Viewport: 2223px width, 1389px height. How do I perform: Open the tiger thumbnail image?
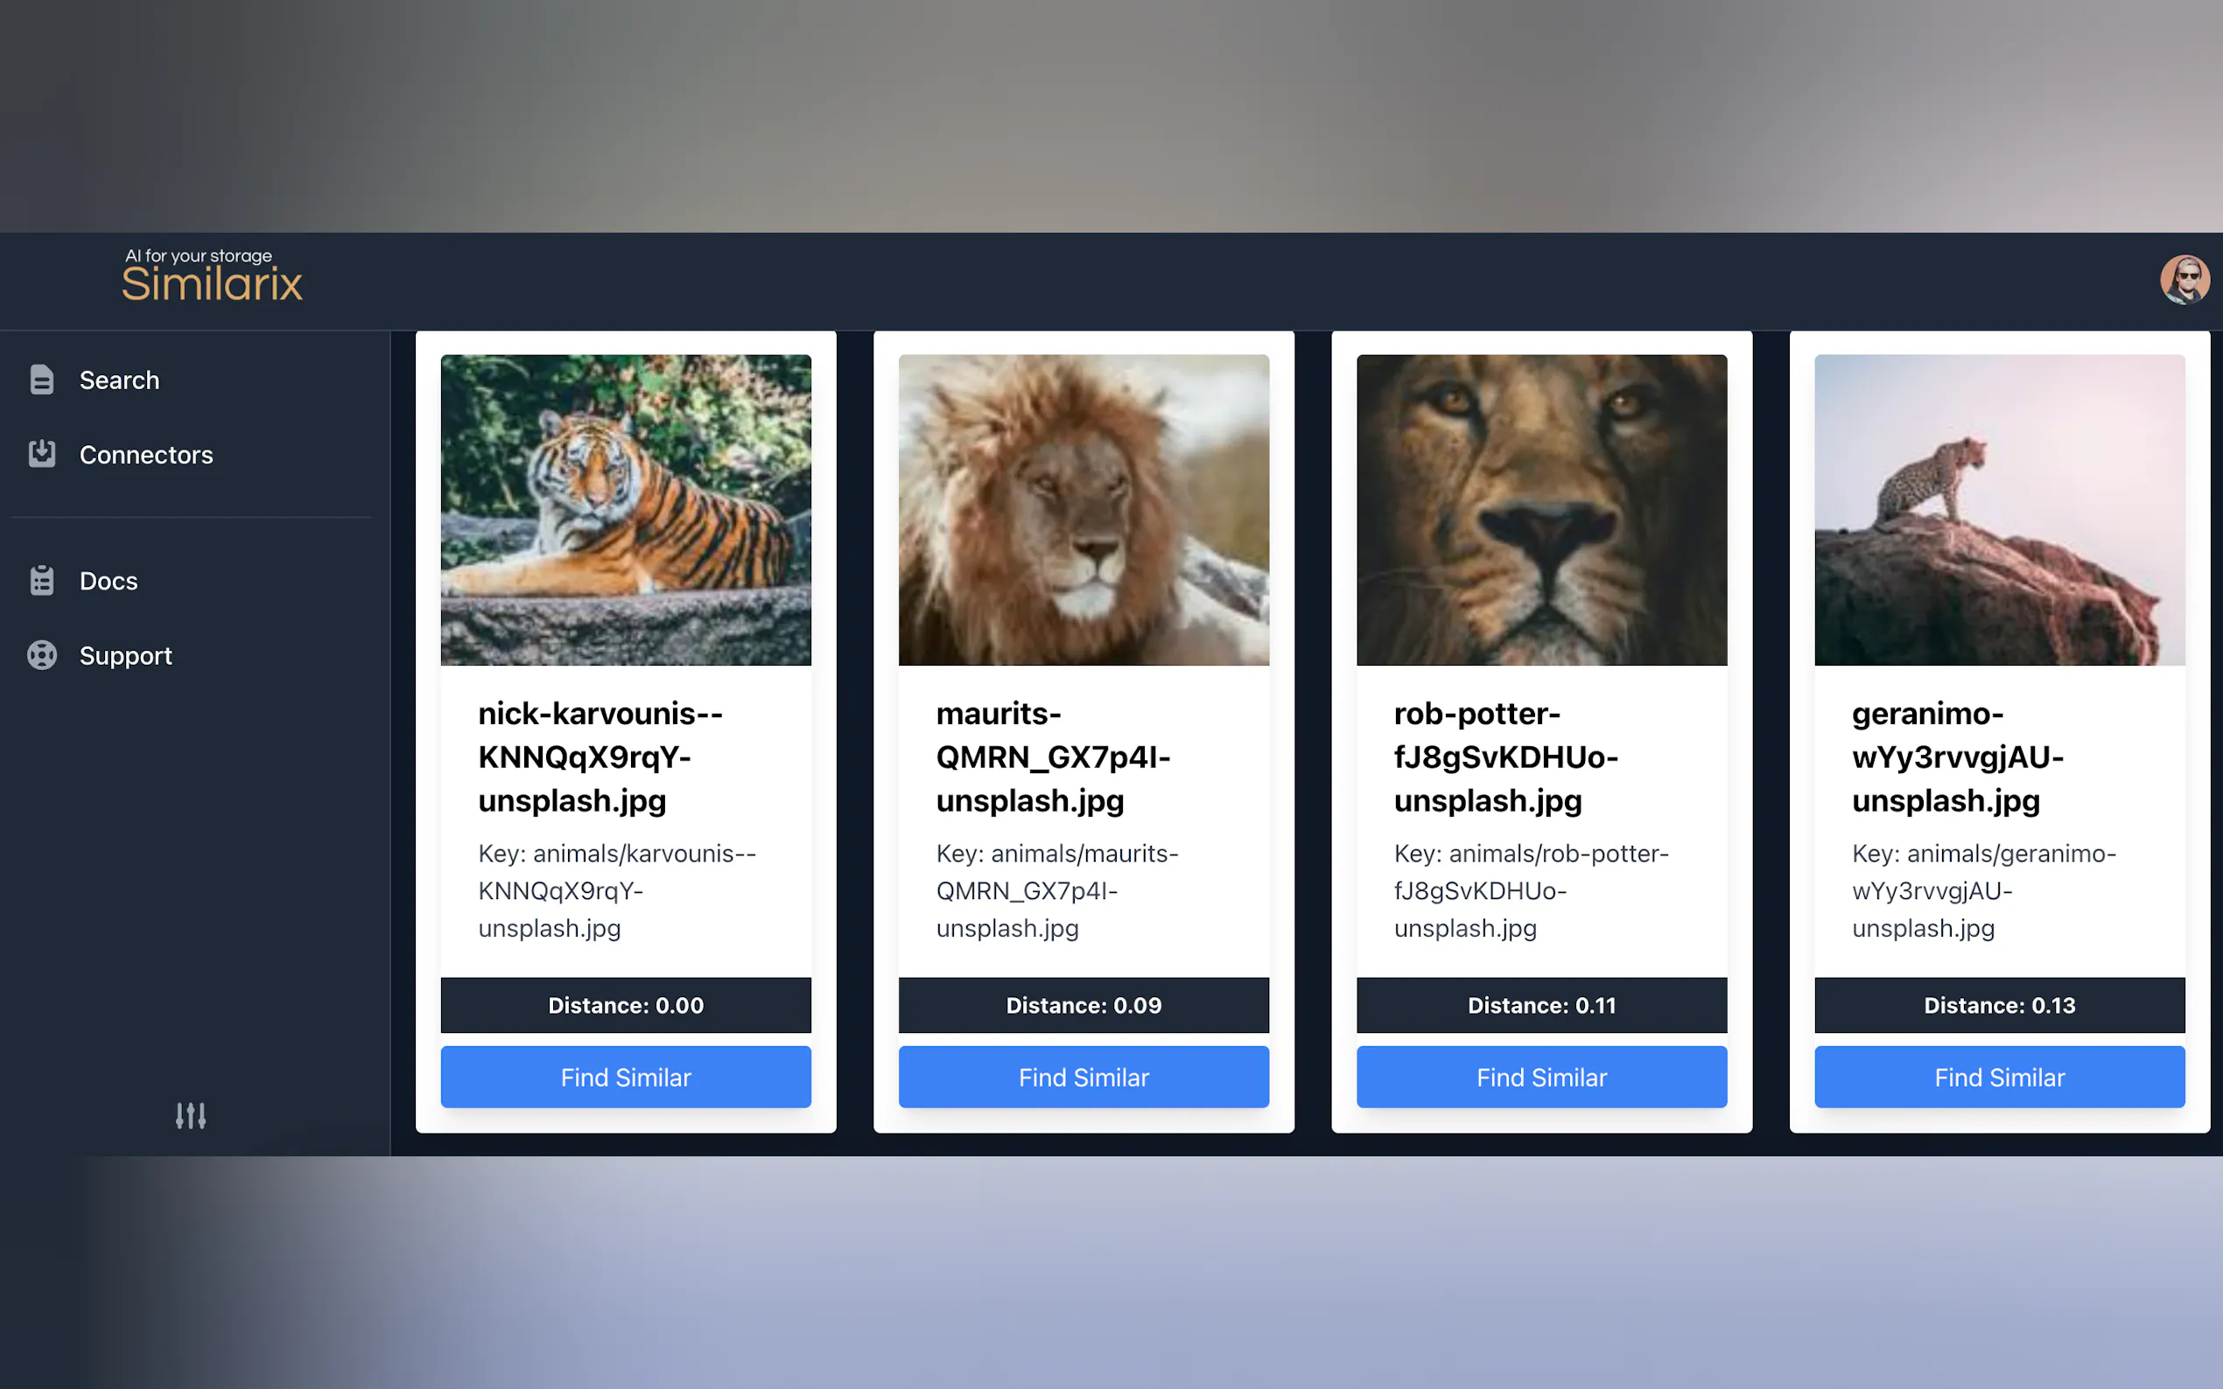click(x=626, y=510)
